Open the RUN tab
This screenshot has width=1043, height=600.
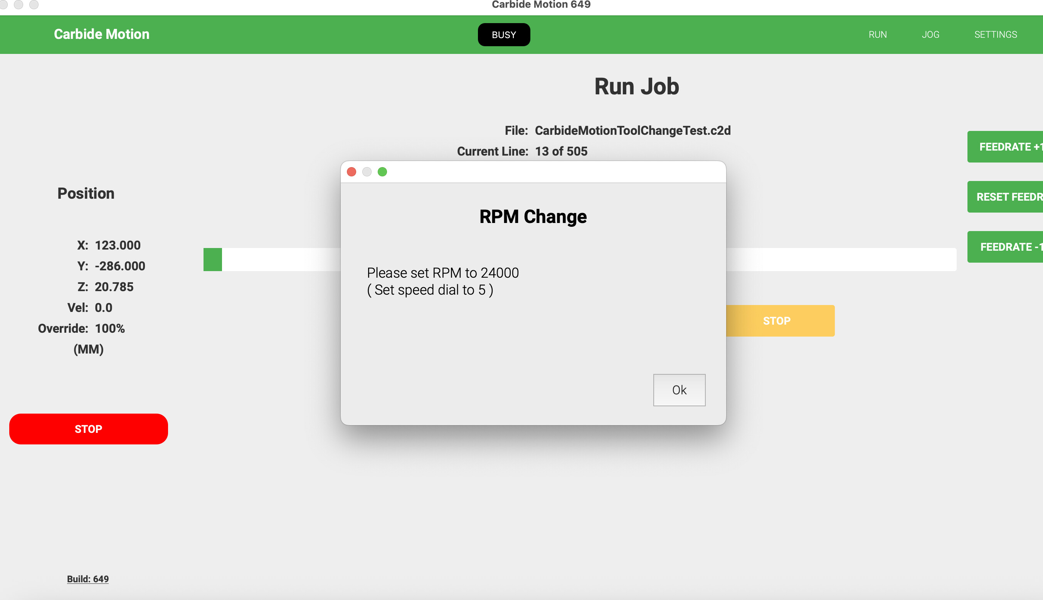878,35
